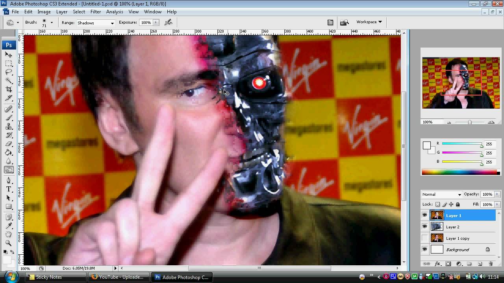The image size is (504, 283).
Task: Select the Lasso tool
Action: click(x=9, y=72)
